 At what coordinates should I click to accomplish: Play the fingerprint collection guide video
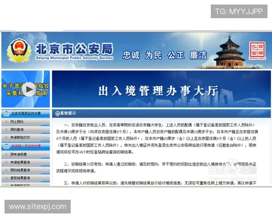point(29,89)
